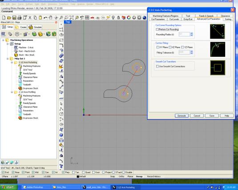Click the Cut scissors icon

click(30, 18)
